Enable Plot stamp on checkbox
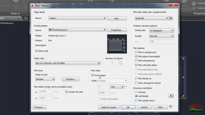This screenshot has height=115, width=205. click(x=136, y=79)
